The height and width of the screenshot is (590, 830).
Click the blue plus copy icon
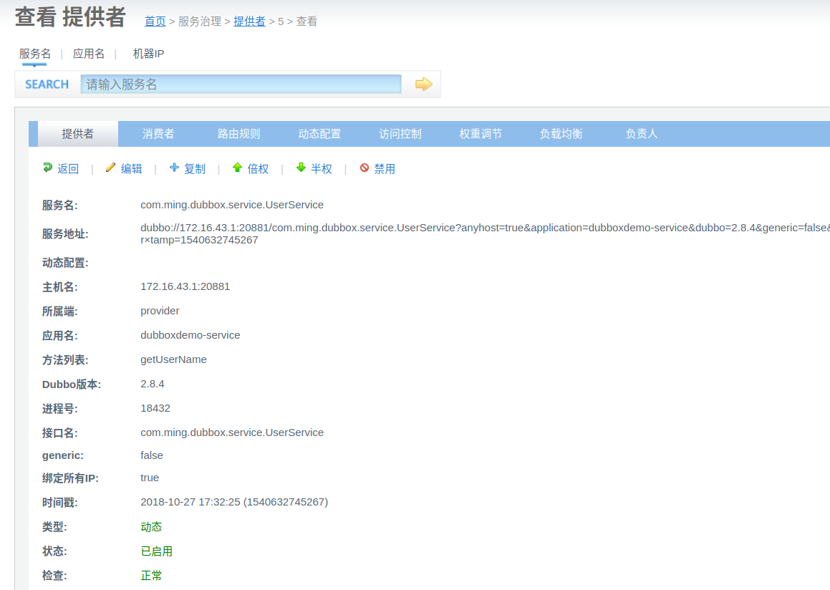point(174,168)
